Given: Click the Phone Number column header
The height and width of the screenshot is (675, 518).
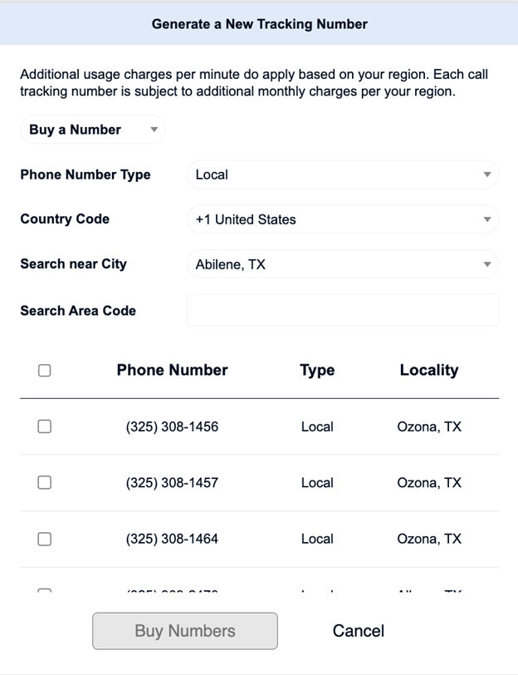Looking at the screenshot, I should [x=172, y=371].
